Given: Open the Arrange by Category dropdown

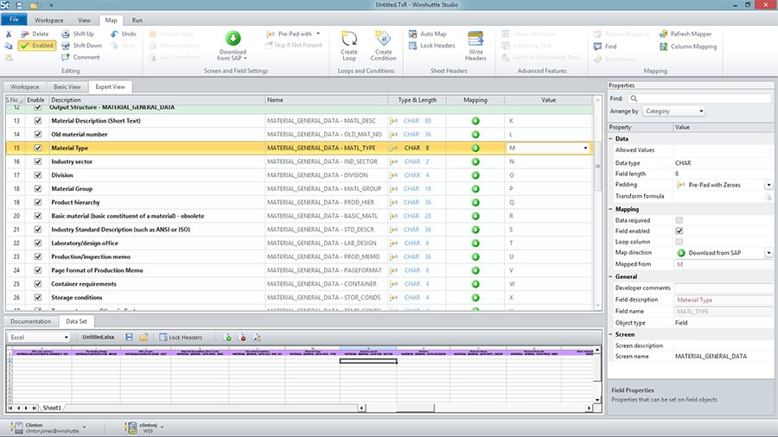Looking at the screenshot, I should 674,111.
